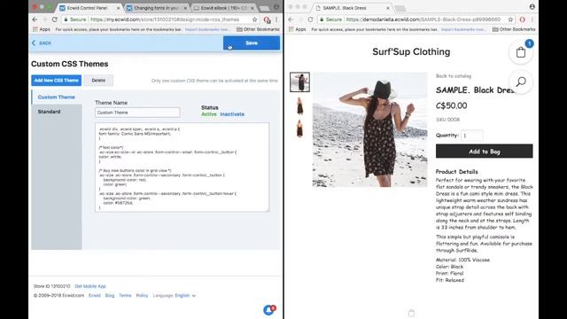The image size is (567, 319).
Task: Click the my.ecwid.com address bar
Action: tap(165, 19)
